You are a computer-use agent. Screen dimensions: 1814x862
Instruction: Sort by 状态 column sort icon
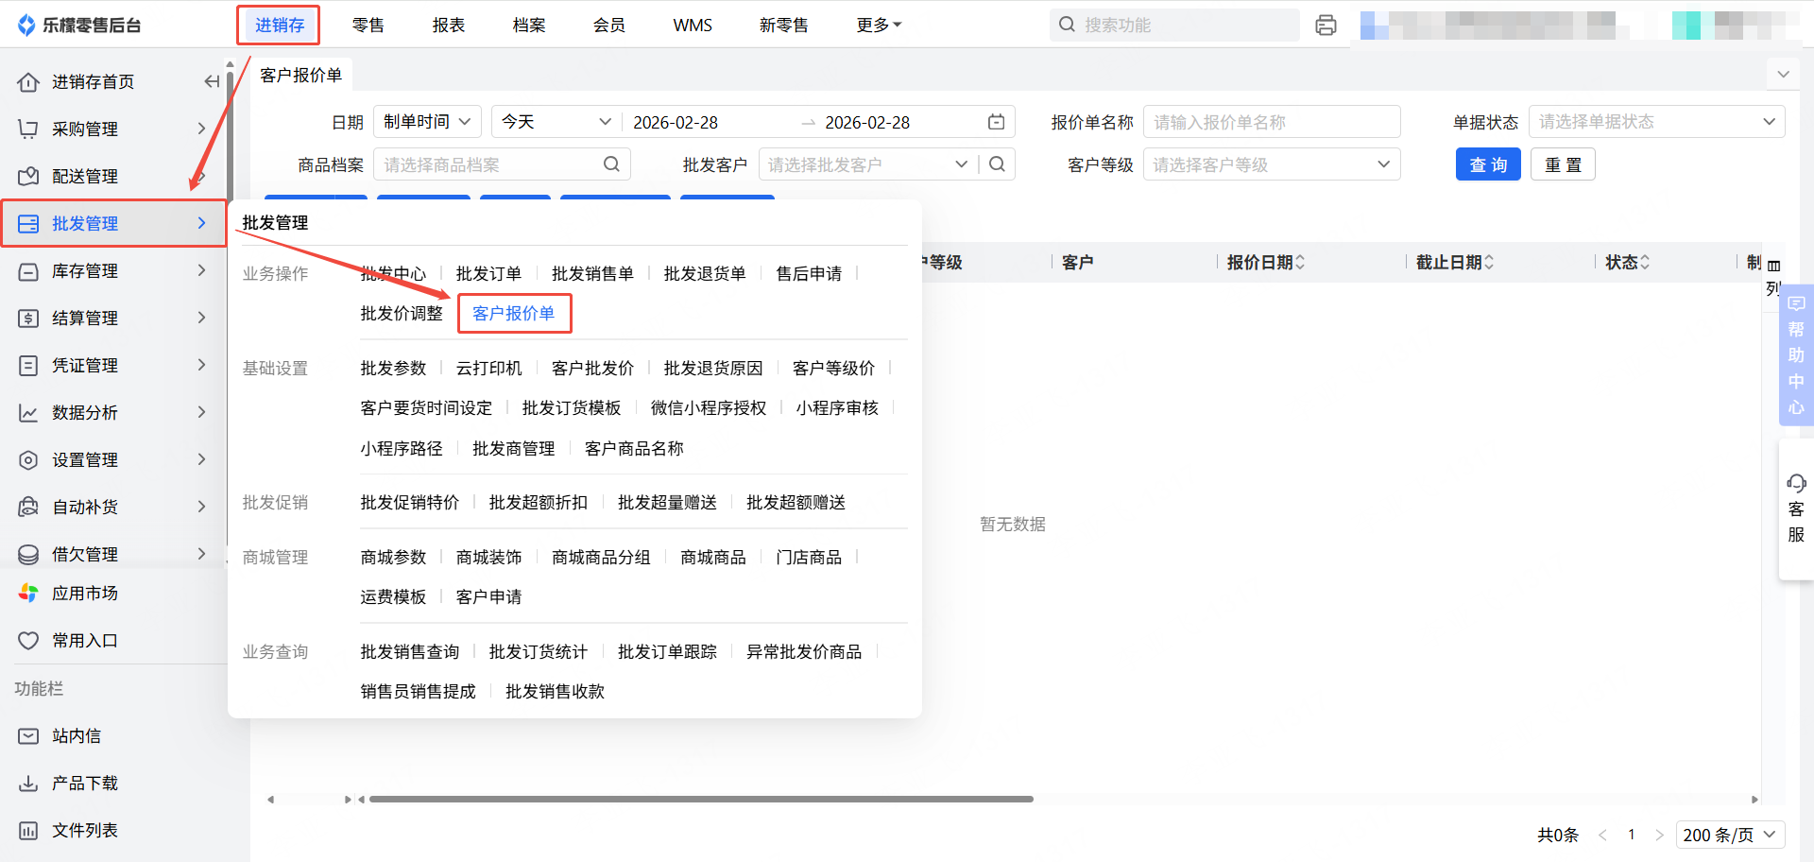tap(1645, 262)
